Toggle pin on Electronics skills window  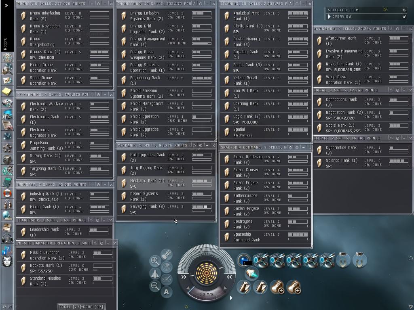pyautogui.click(x=92, y=94)
